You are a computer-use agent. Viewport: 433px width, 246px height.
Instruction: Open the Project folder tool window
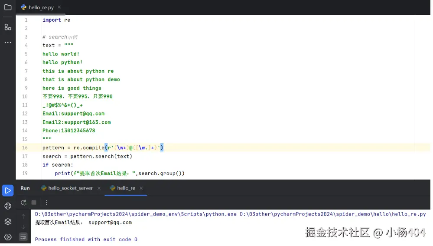point(8,7)
